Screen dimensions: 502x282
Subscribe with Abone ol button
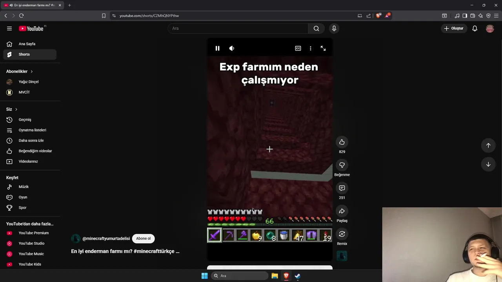[143, 239]
